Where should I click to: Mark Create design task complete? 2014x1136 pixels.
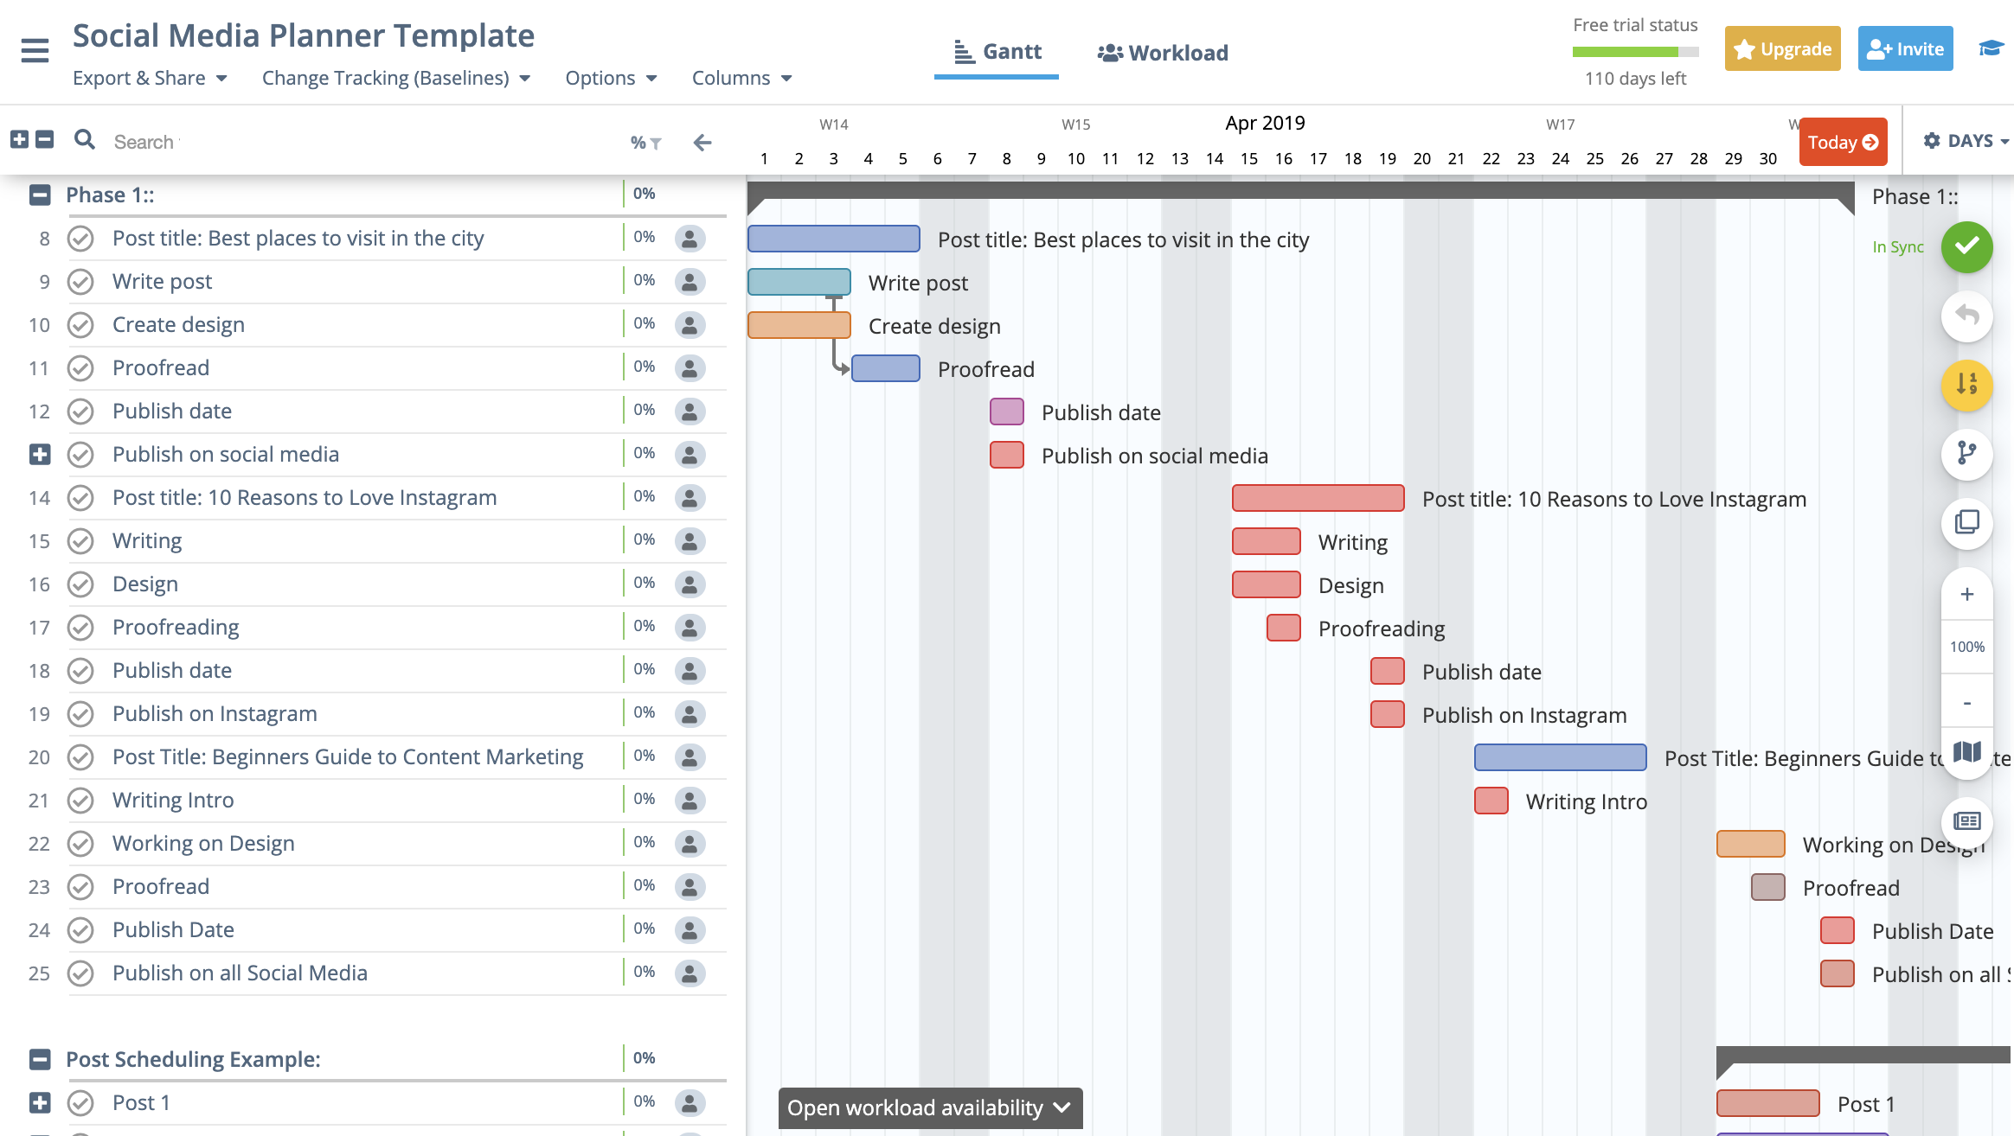[x=80, y=325]
